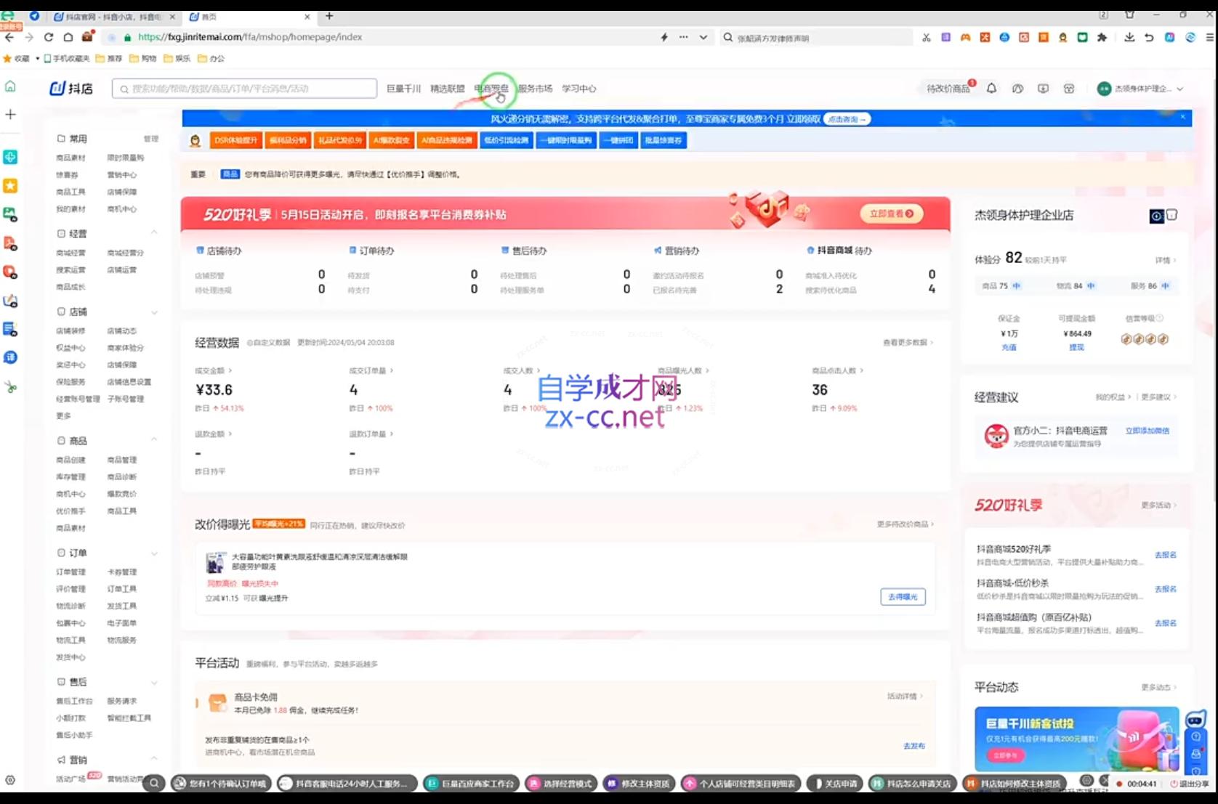Screen dimensions: 1218x804
Task: Toggle the 订单 sidebar section chevron
Action: click(x=154, y=553)
